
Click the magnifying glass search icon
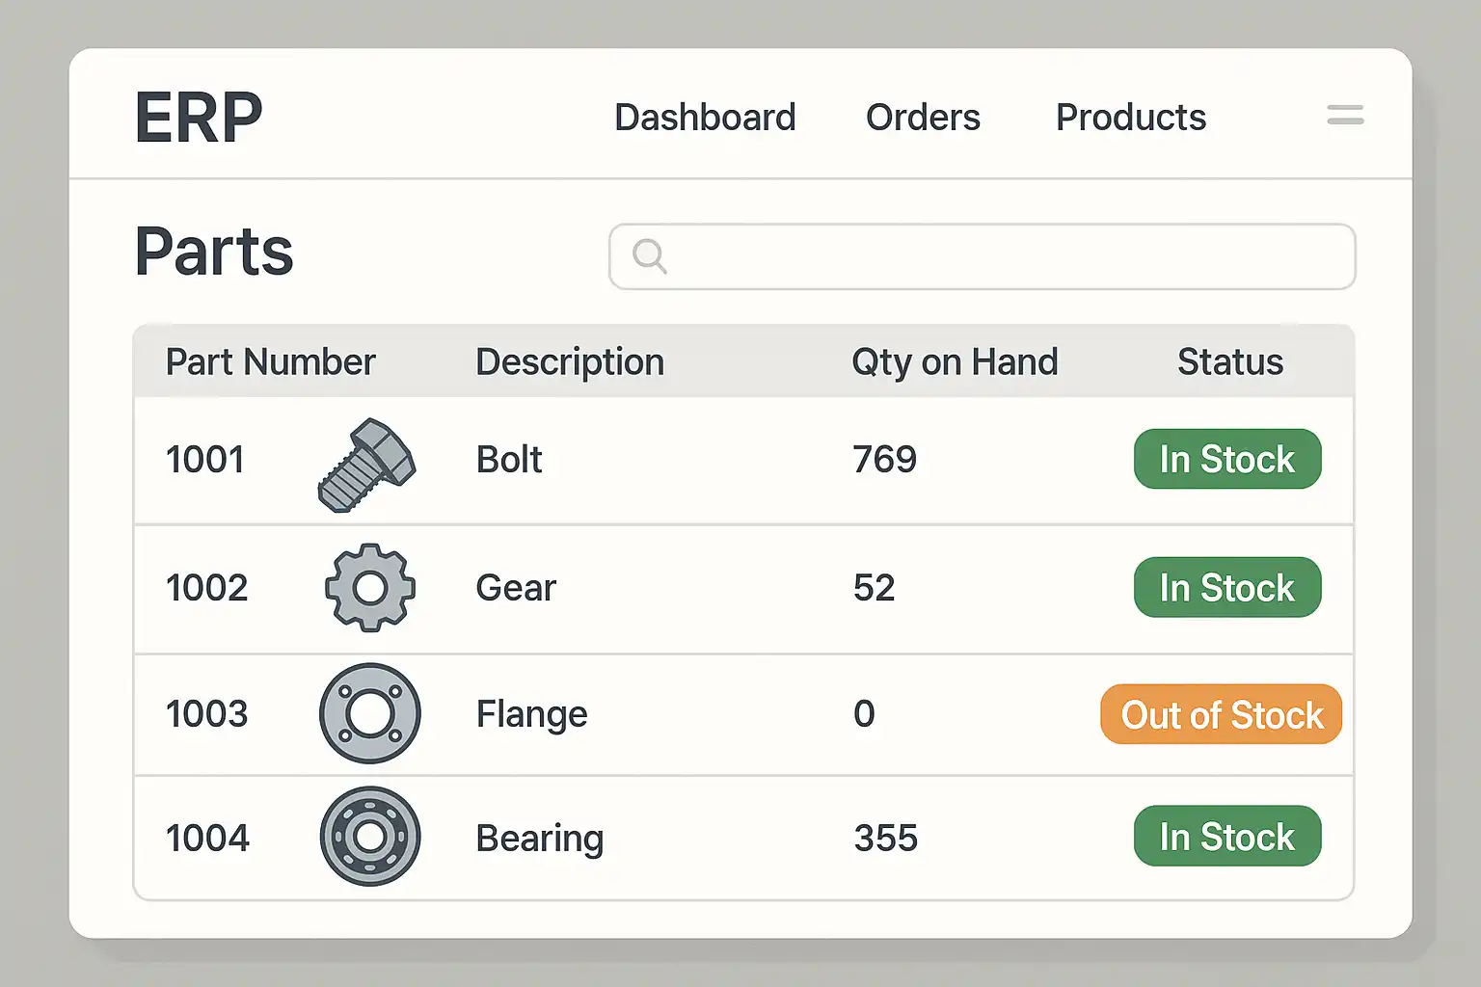coord(649,256)
